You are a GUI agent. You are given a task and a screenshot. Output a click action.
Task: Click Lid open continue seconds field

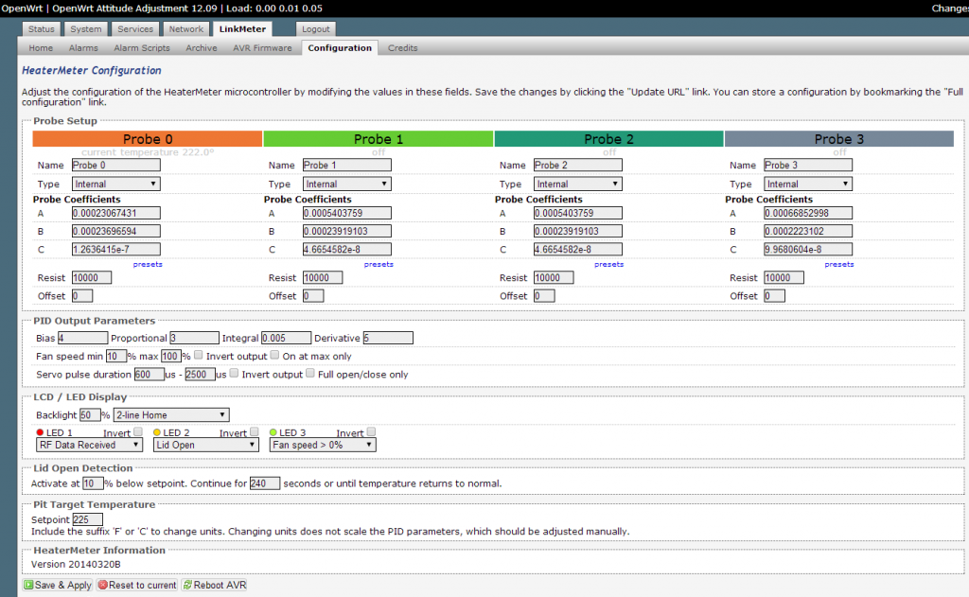coord(265,483)
